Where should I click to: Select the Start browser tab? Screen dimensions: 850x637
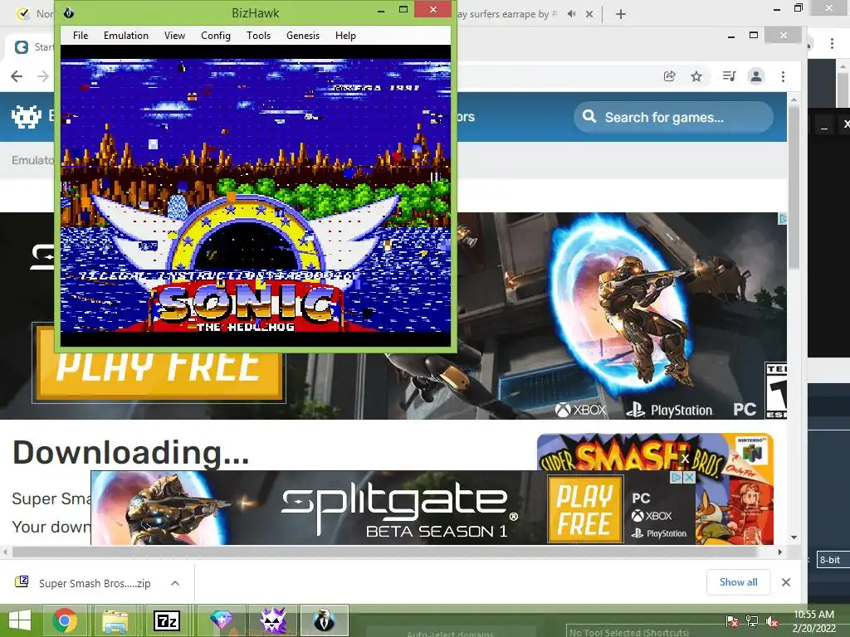coord(32,47)
